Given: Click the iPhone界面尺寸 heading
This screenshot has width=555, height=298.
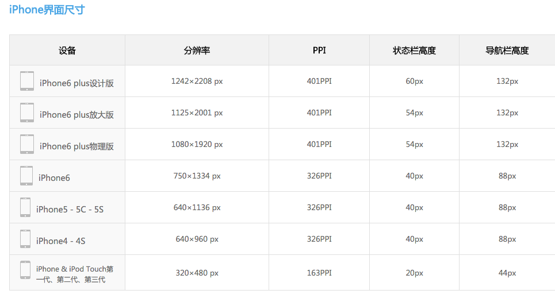Looking at the screenshot, I should tap(47, 10).
